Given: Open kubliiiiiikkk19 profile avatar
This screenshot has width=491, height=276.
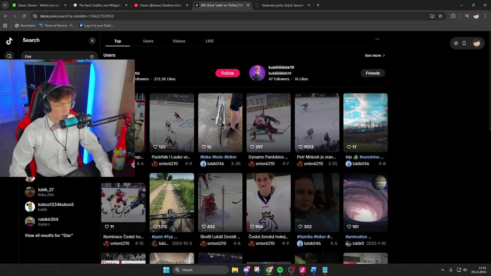Looking at the screenshot, I should 257,73.
